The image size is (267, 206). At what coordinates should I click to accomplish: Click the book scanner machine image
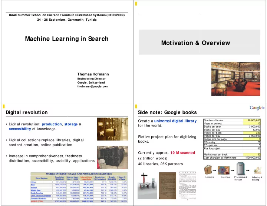pyautogui.click(x=147, y=186)
